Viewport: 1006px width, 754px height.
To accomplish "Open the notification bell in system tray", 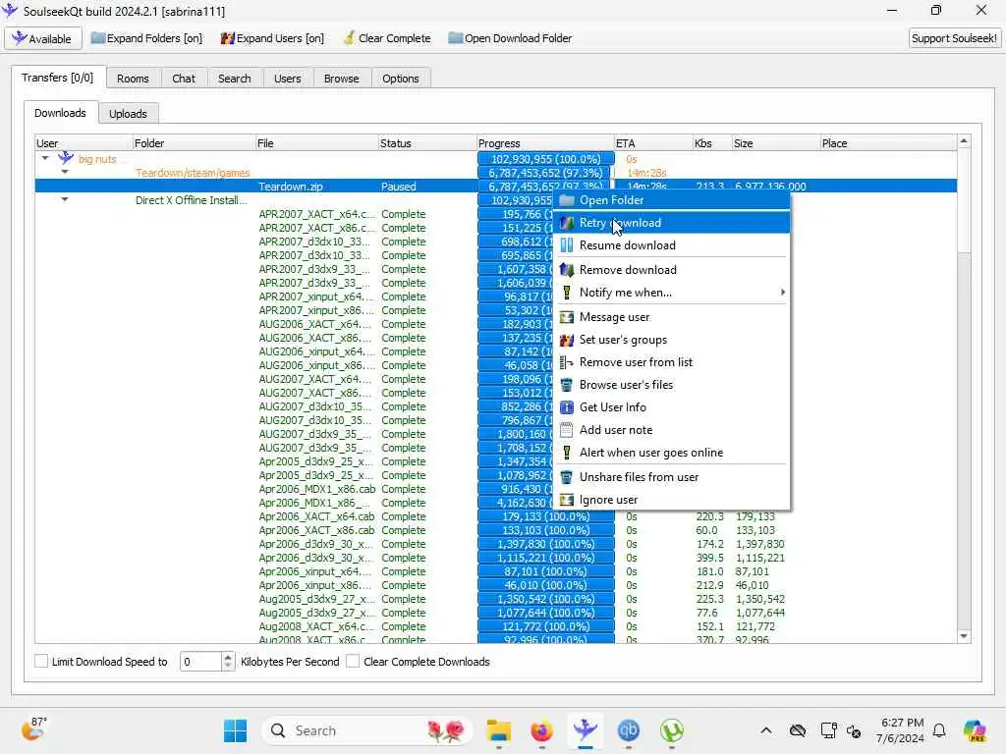I will tap(939, 730).
